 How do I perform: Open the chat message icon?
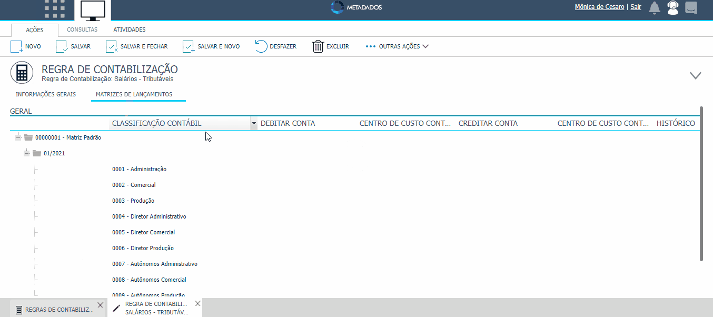pos(691,8)
